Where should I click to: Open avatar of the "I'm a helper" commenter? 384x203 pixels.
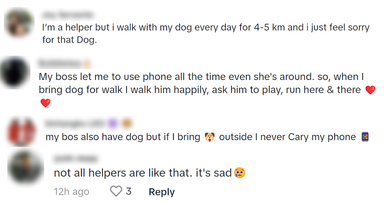(20, 23)
